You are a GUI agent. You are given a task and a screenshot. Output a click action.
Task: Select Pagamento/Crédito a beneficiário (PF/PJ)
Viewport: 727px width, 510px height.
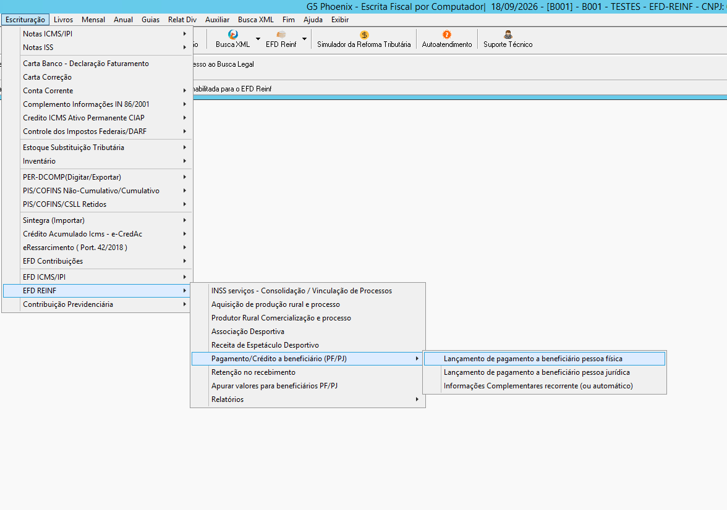(308, 359)
